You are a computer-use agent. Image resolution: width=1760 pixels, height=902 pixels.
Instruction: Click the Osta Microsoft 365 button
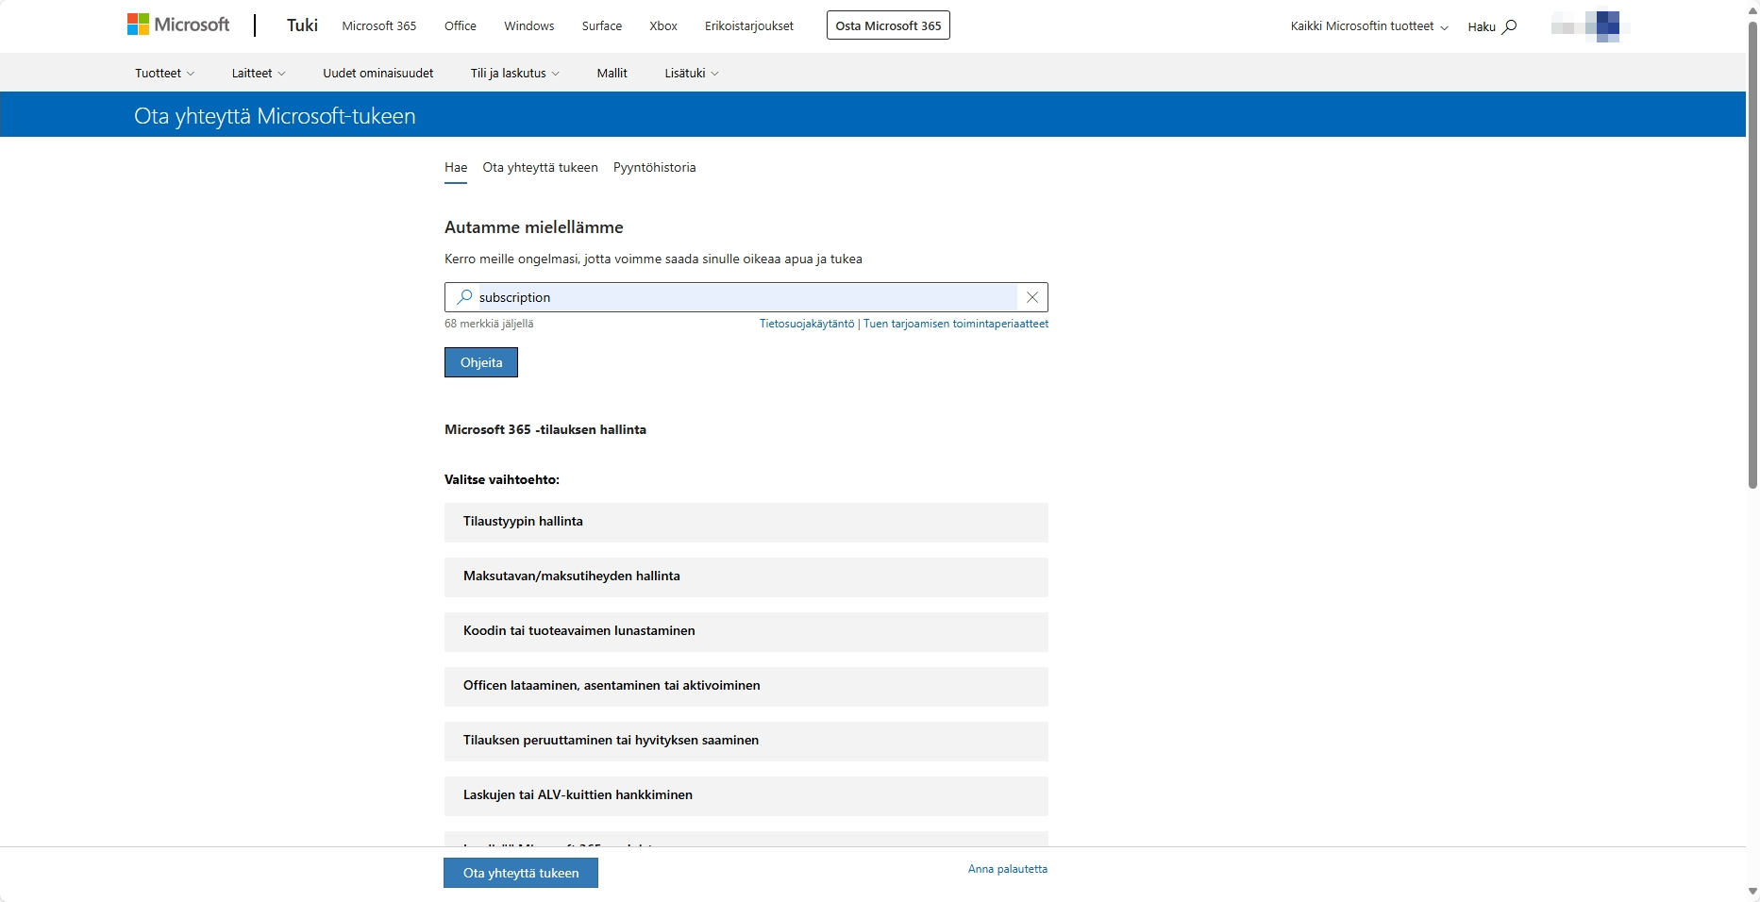888,25
